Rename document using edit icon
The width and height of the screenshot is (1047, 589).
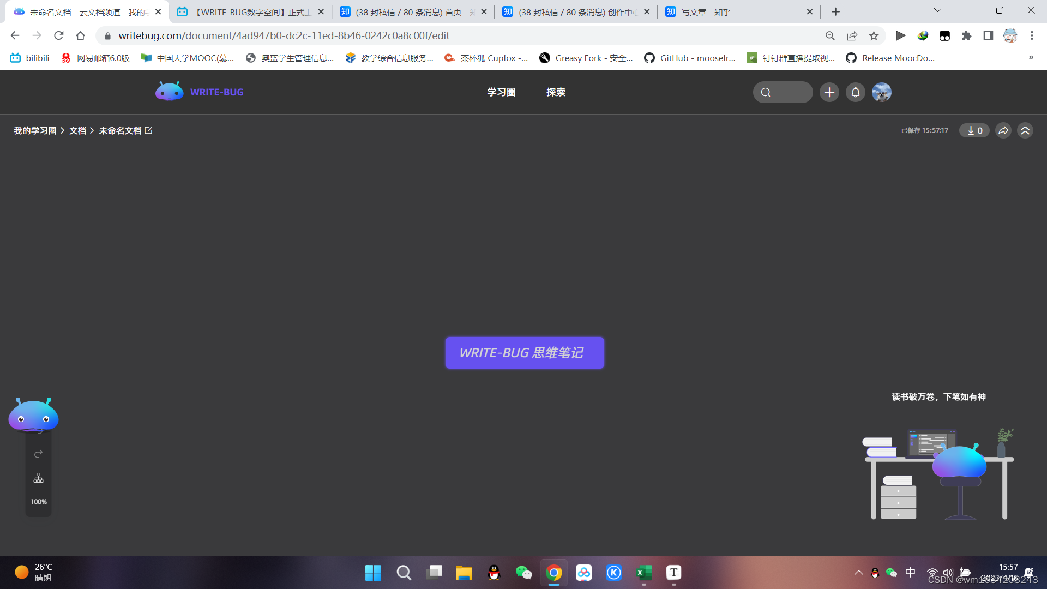[148, 130]
